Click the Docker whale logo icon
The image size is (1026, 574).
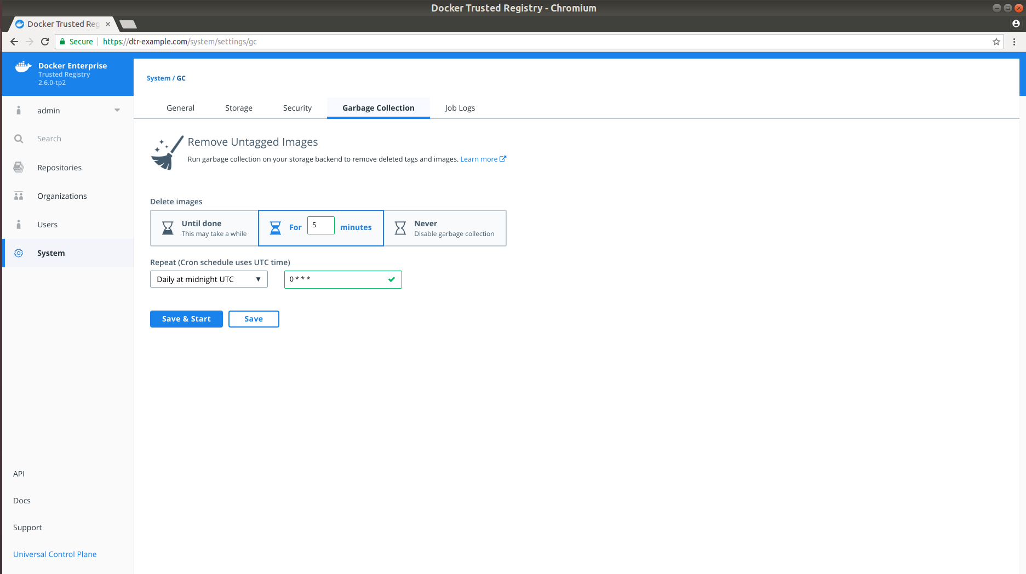pyautogui.click(x=23, y=67)
